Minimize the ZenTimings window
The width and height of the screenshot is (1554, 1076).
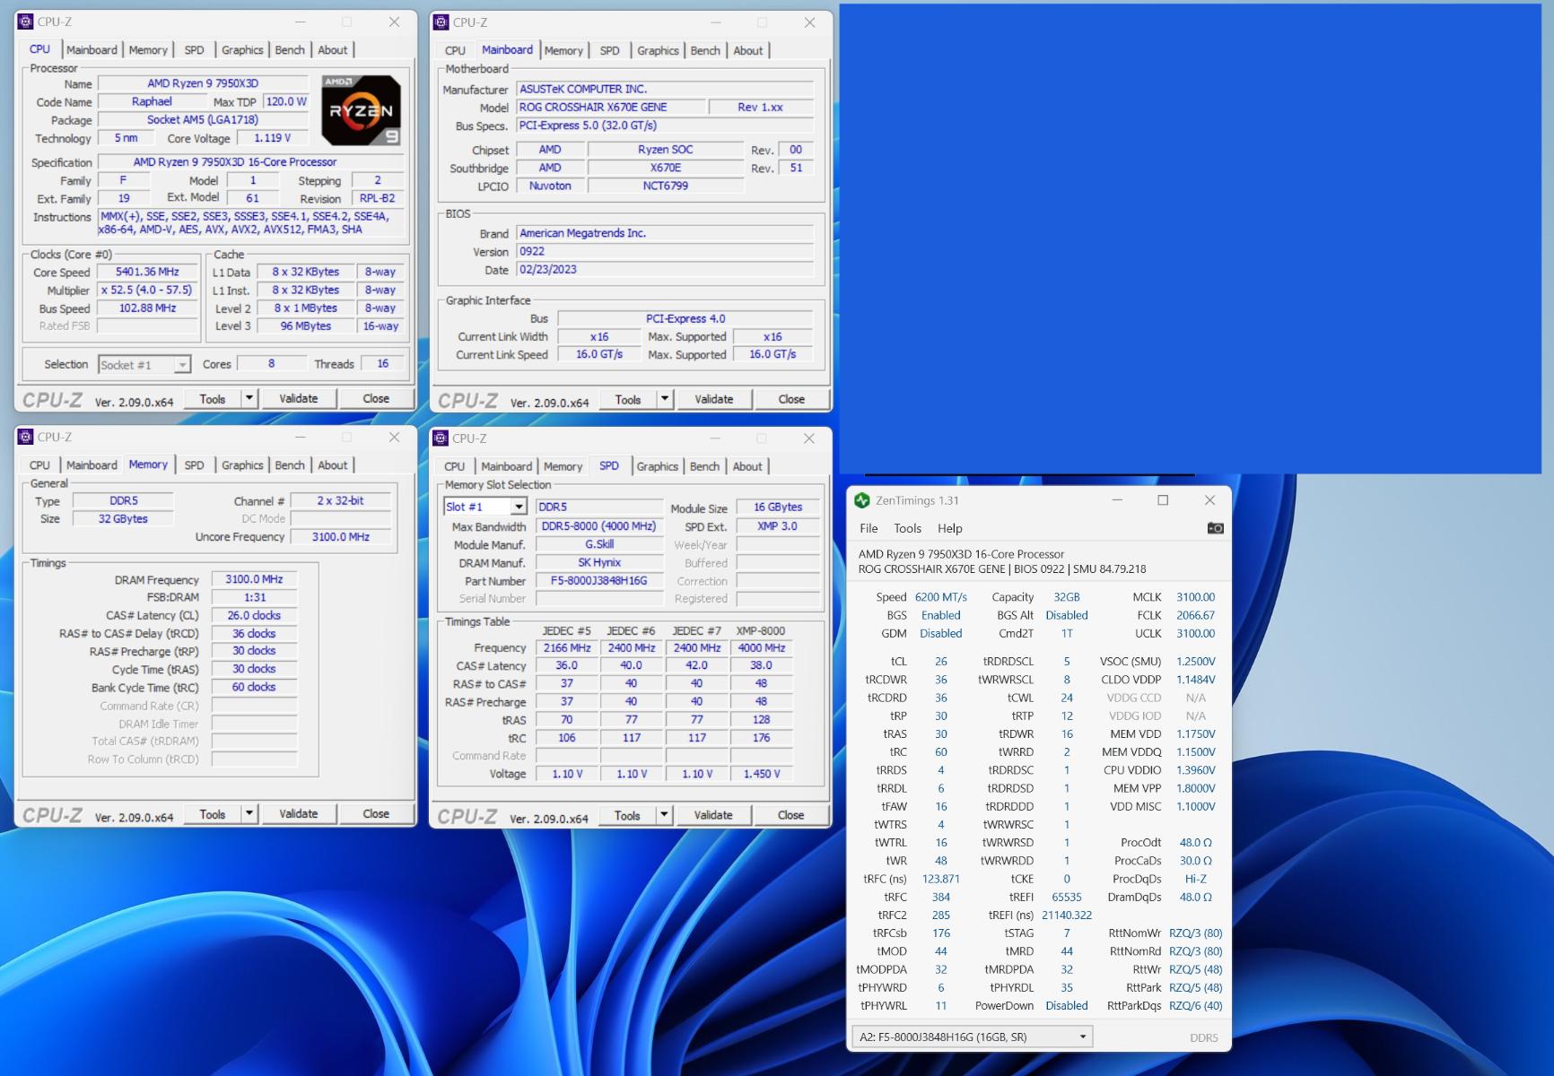[x=1117, y=500]
